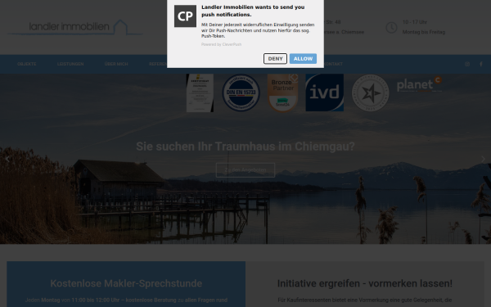Go to previous slide with left arrow
The width and height of the screenshot is (491, 307).
tap(7, 159)
